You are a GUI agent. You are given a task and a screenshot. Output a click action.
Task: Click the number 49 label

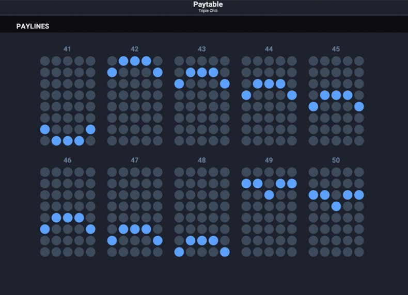pyautogui.click(x=269, y=160)
